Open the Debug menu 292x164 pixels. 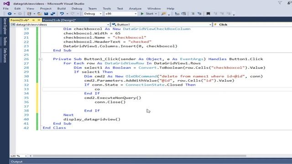pyautogui.click(x=77, y=9)
